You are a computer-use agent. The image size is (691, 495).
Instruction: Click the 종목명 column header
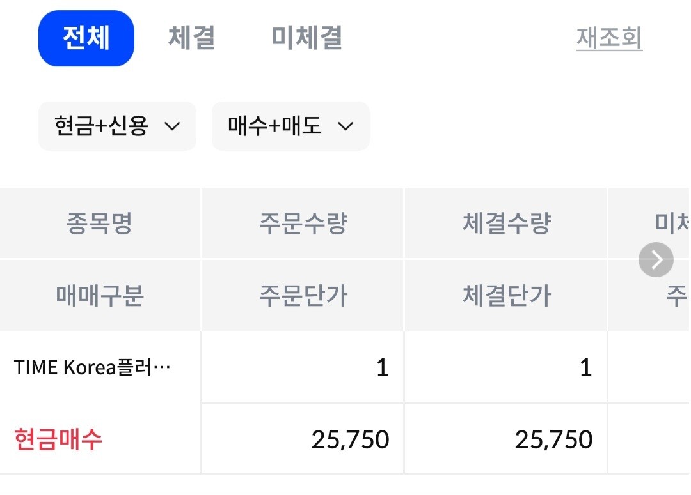(99, 224)
